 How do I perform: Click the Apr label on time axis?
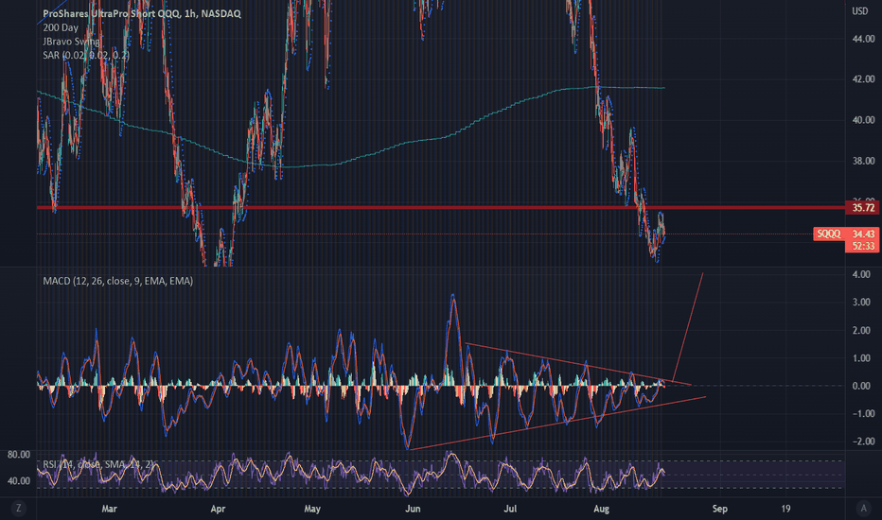pyautogui.click(x=218, y=509)
